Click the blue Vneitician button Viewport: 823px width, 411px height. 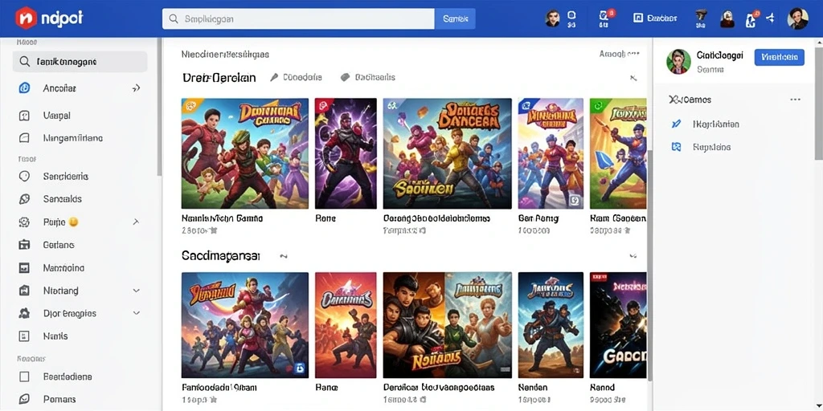click(780, 57)
